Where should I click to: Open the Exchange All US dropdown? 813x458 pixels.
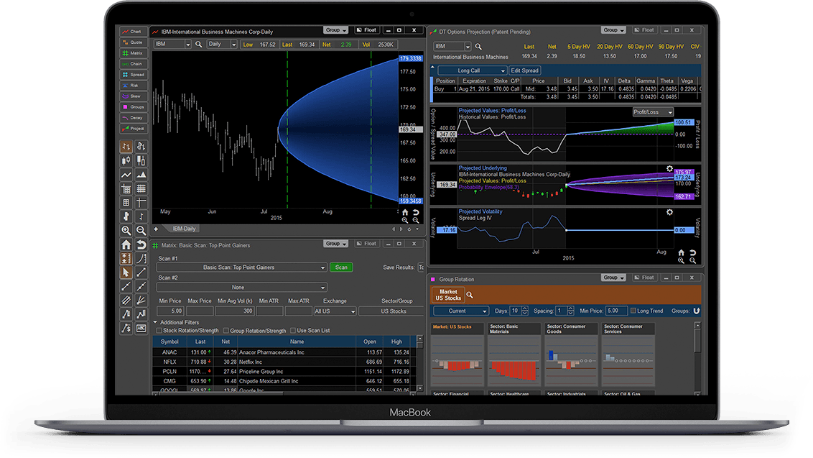point(335,311)
